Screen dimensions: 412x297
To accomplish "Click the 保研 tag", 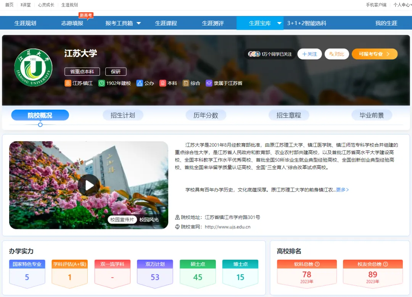I will point(116,72).
